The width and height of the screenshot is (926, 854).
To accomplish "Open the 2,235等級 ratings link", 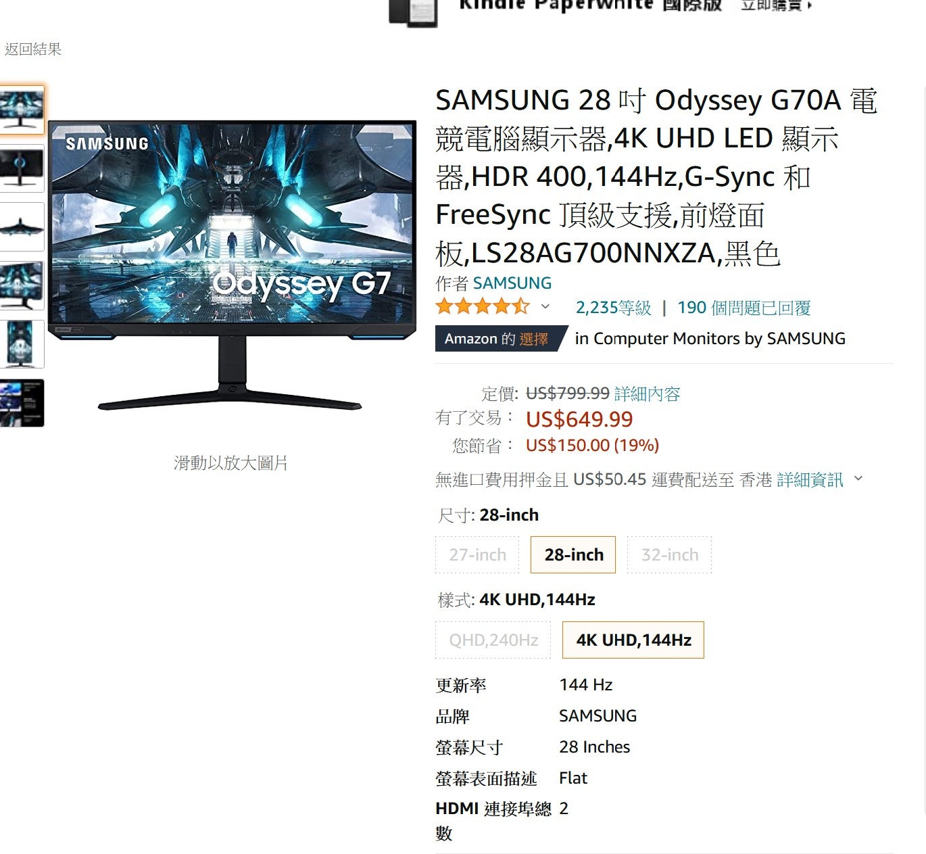I will 613,308.
